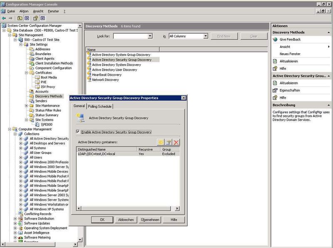Toggle Enable Active Directory Security Group Discovery checkbox
The width and height of the screenshot is (333, 248).
pos(78,131)
